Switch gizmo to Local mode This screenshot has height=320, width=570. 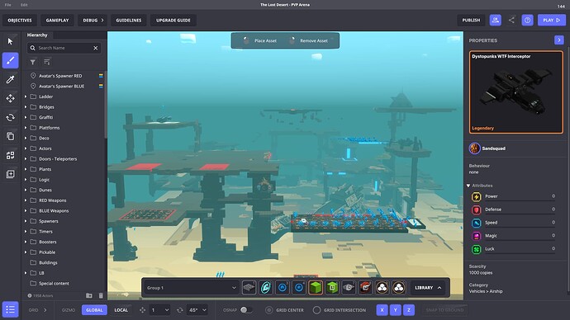pyautogui.click(x=121, y=310)
